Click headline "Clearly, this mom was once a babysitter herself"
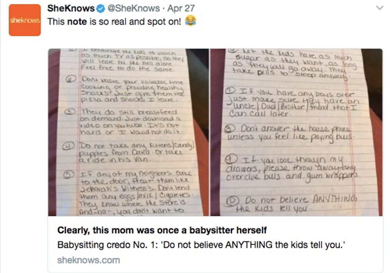390x273 pixels. click(162, 230)
